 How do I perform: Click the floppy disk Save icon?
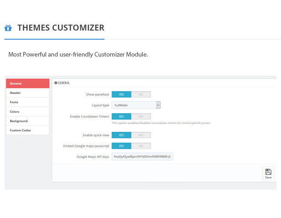[268, 172]
